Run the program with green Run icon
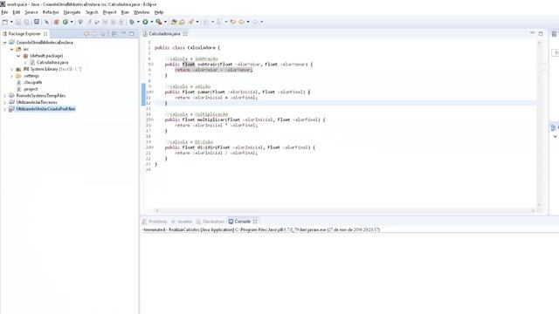The height and width of the screenshot is (314, 559). point(145,22)
